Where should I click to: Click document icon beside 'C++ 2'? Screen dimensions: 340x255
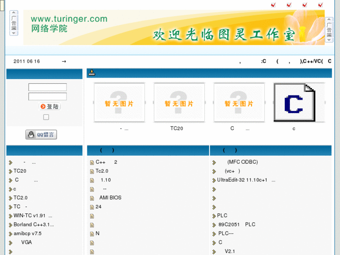click(92, 162)
